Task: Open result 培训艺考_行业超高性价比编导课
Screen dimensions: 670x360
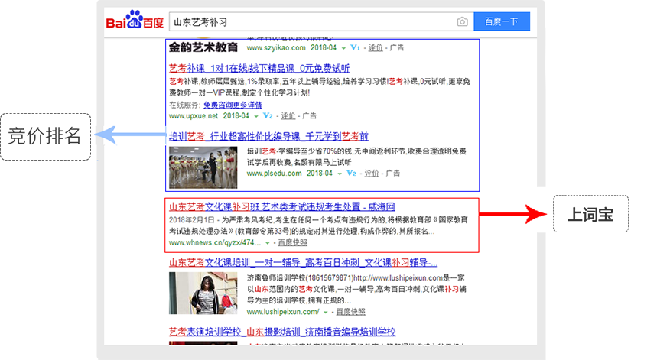Action: [x=268, y=136]
